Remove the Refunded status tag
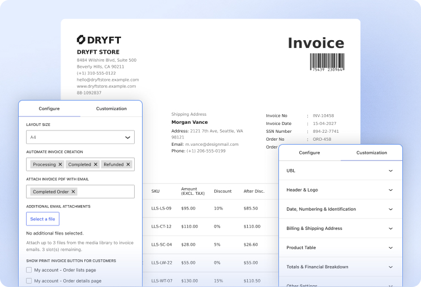 [x=128, y=164]
